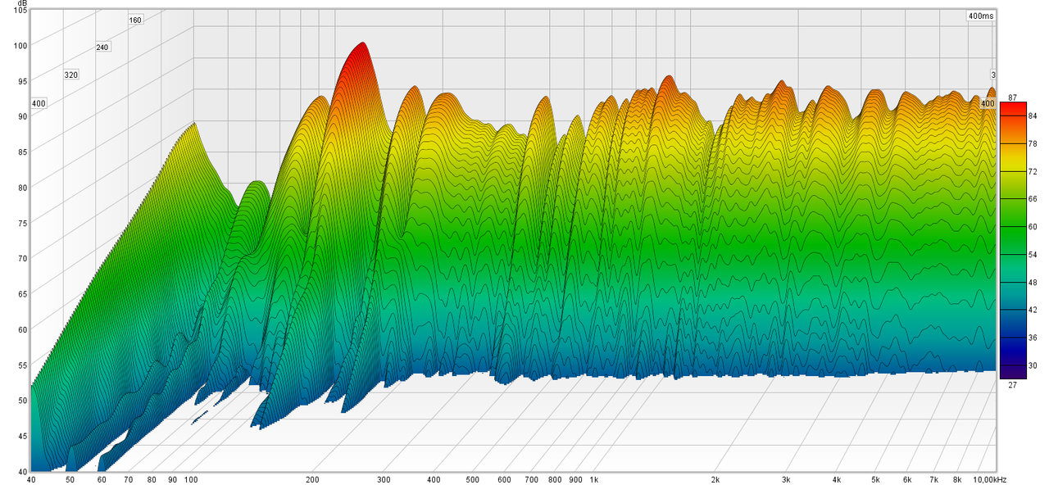Click the "66" color scale value
Screen dimensions: 1049x485
1033,199
